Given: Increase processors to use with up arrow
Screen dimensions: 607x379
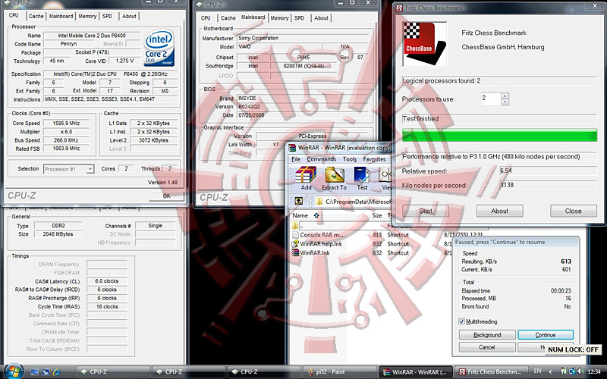Looking at the screenshot, I should [505, 96].
